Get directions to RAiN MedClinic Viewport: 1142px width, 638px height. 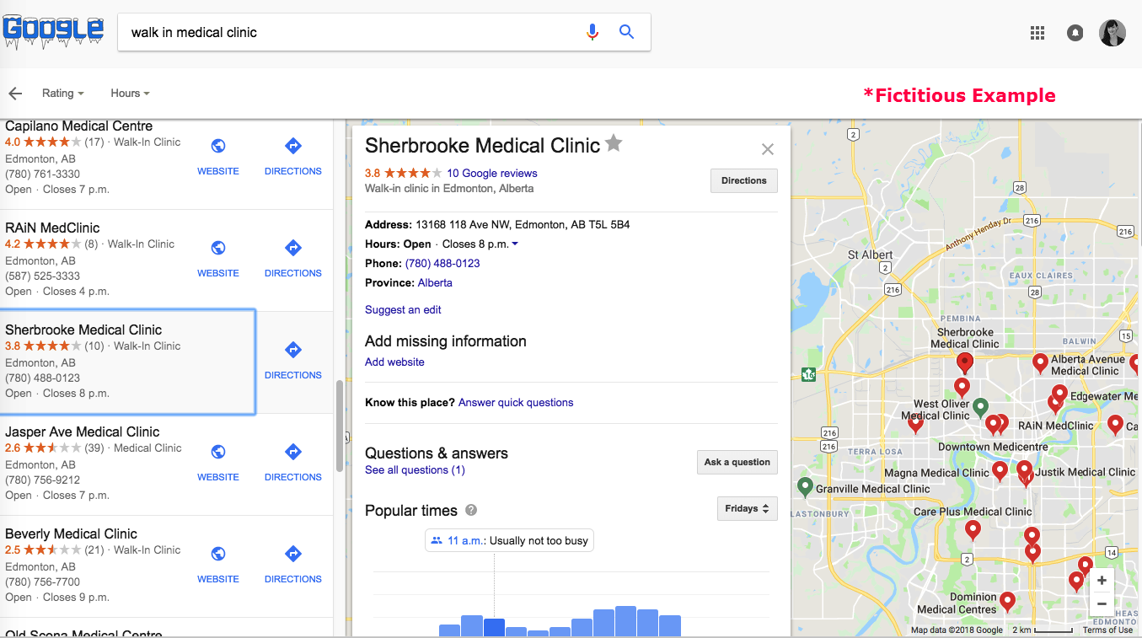tap(292, 248)
